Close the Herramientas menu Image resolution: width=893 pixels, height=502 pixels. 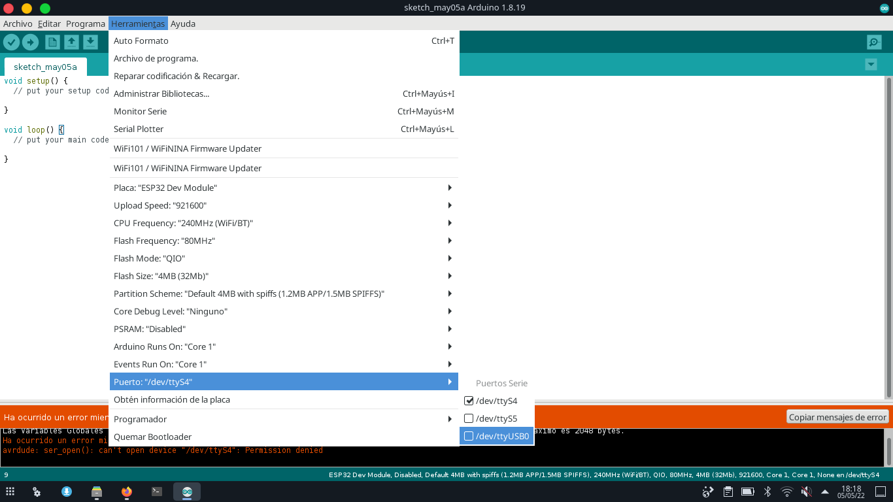(x=138, y=24)
